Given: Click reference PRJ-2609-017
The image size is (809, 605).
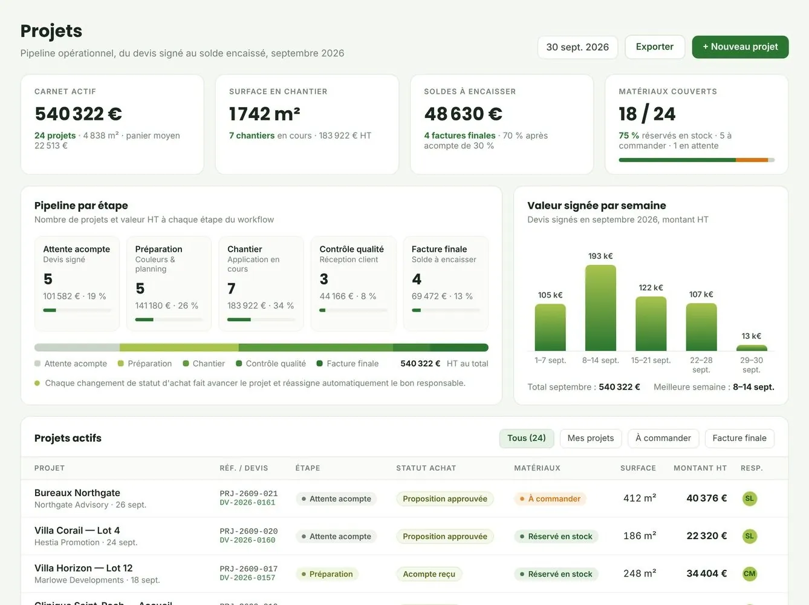Looking at the screenshot, I should pyautogui.click(x=249, y=569).
